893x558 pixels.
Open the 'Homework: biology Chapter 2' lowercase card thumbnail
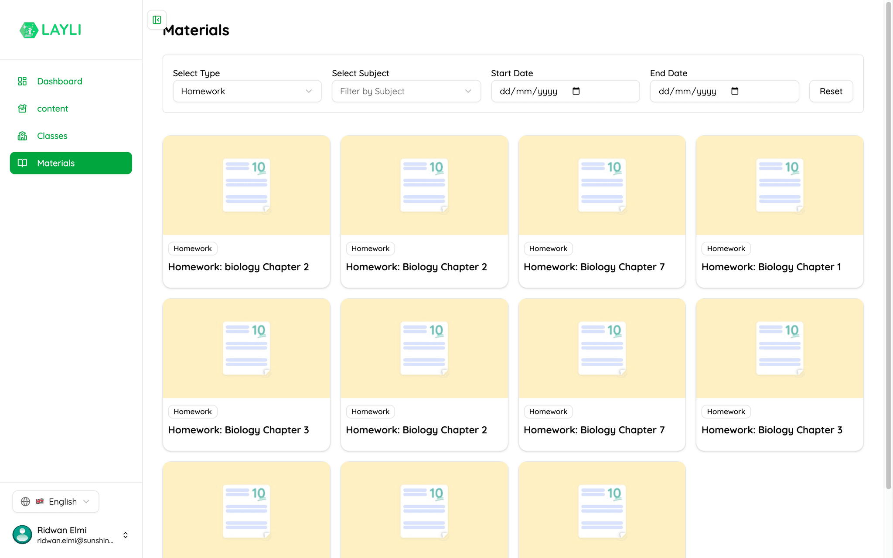tap(246, 185)
